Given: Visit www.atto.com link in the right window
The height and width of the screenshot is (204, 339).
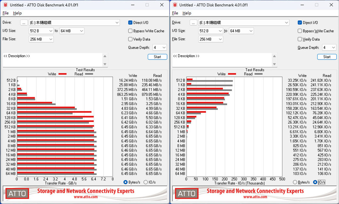Looking at the screenshot, I should pos(255,197).
